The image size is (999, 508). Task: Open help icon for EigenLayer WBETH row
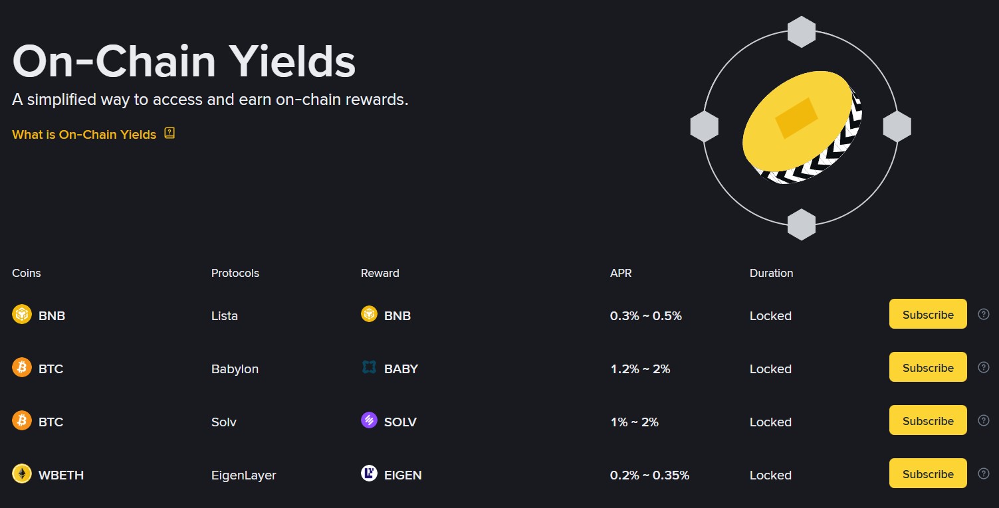(984, 473)
